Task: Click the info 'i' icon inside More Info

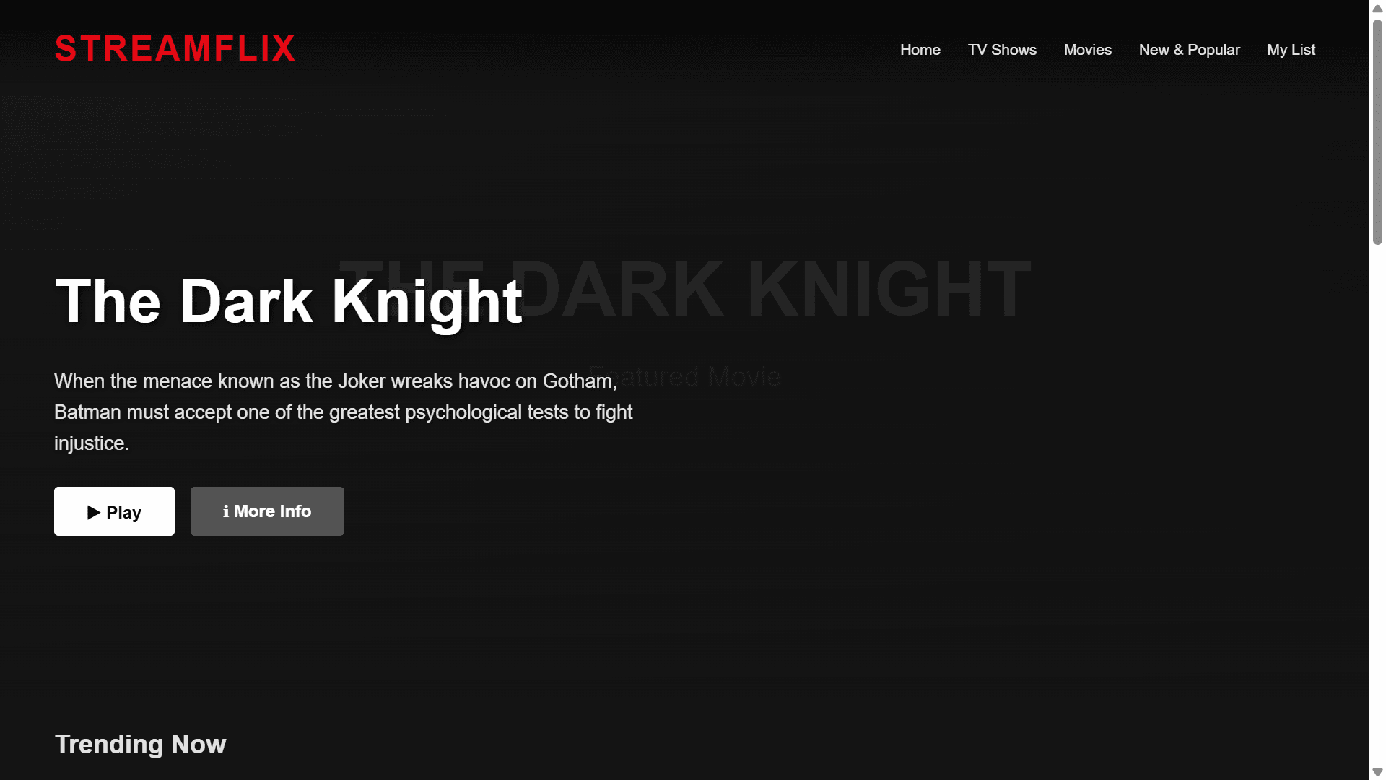Action: 227,511
